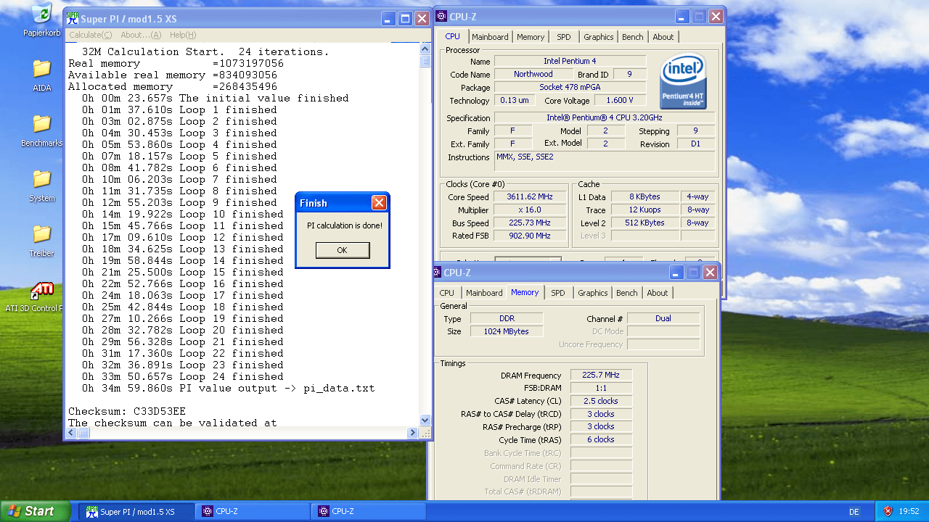This screenshot has width=929, height=522.
Task: Open the Help(H) menu in Super PI
Action: [183, 35]
